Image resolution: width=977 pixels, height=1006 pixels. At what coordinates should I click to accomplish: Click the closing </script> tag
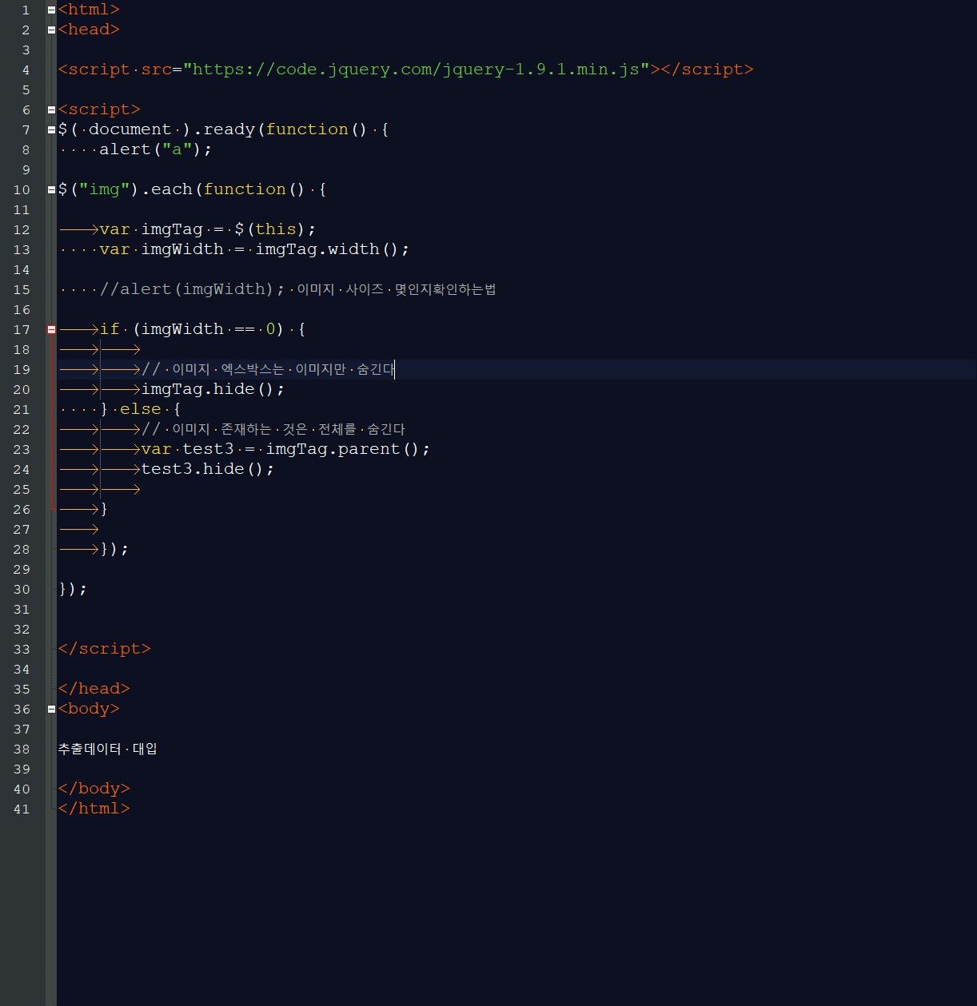[105, 649]
